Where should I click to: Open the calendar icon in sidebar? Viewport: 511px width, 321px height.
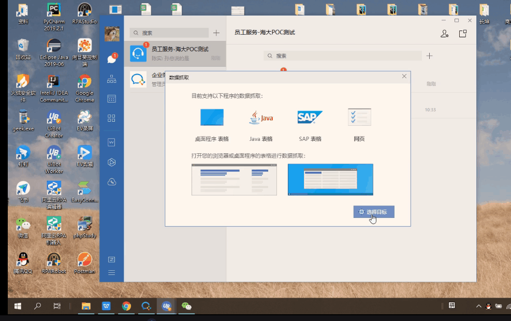(x=111, y=99)
